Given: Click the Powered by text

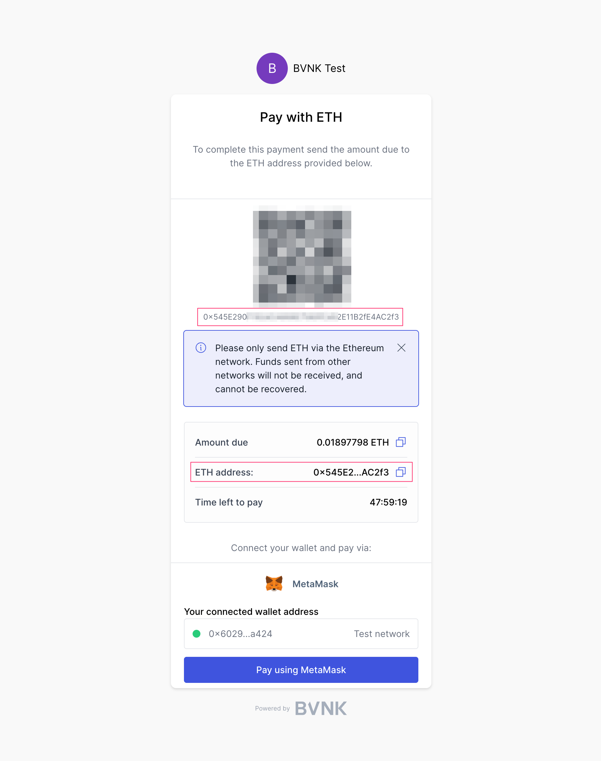Looking at the screenshot, I should point(273,708).
